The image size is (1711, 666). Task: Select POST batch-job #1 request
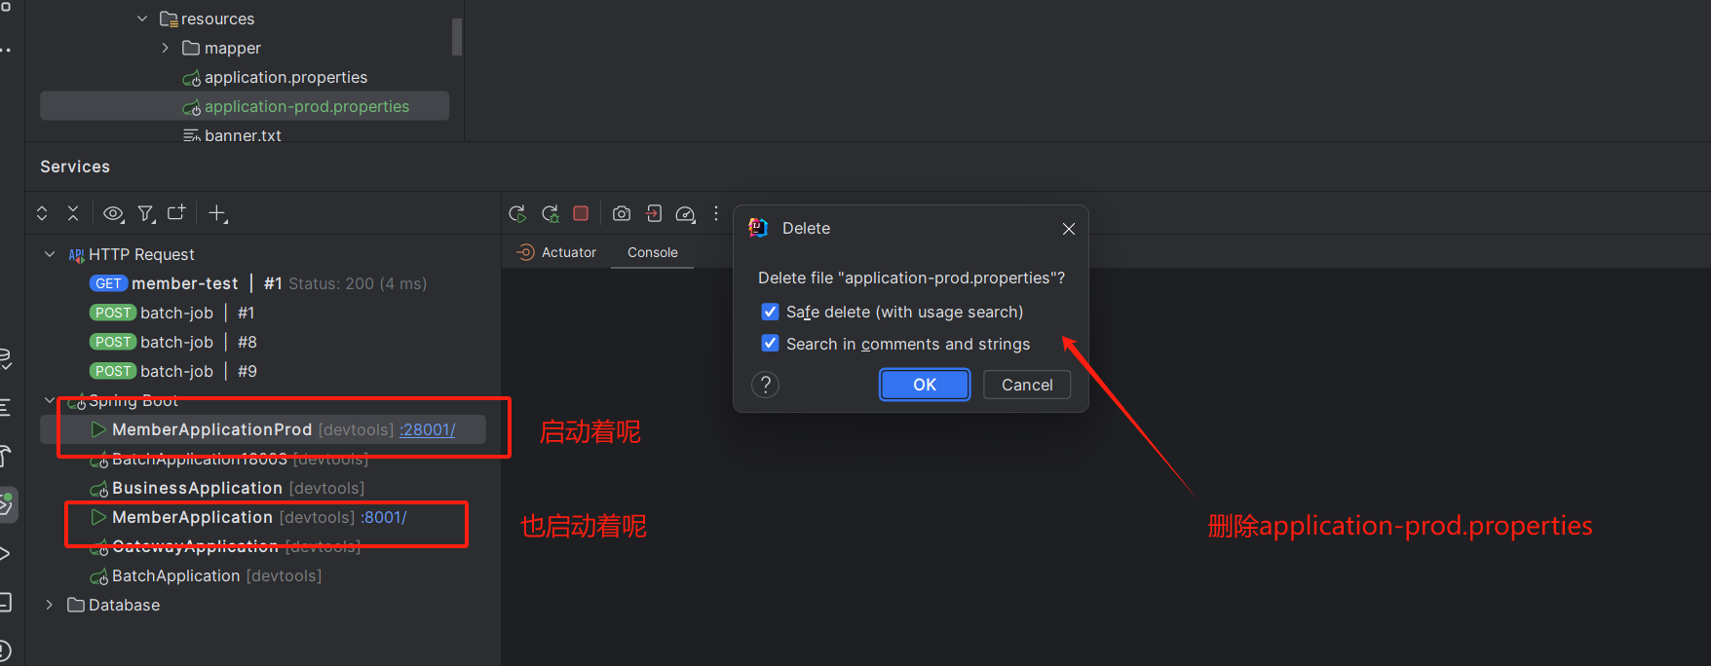(x=263, y=313)
